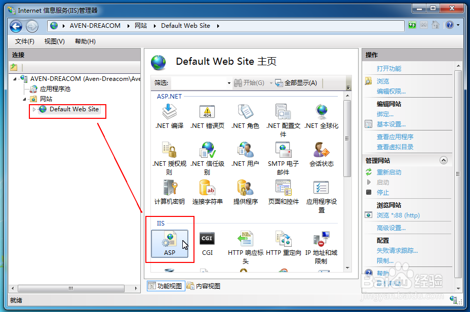The image size is (470, 312).
Task: Click the 操作 panel vertical scrollbar thumb
Action: point(458,174)
